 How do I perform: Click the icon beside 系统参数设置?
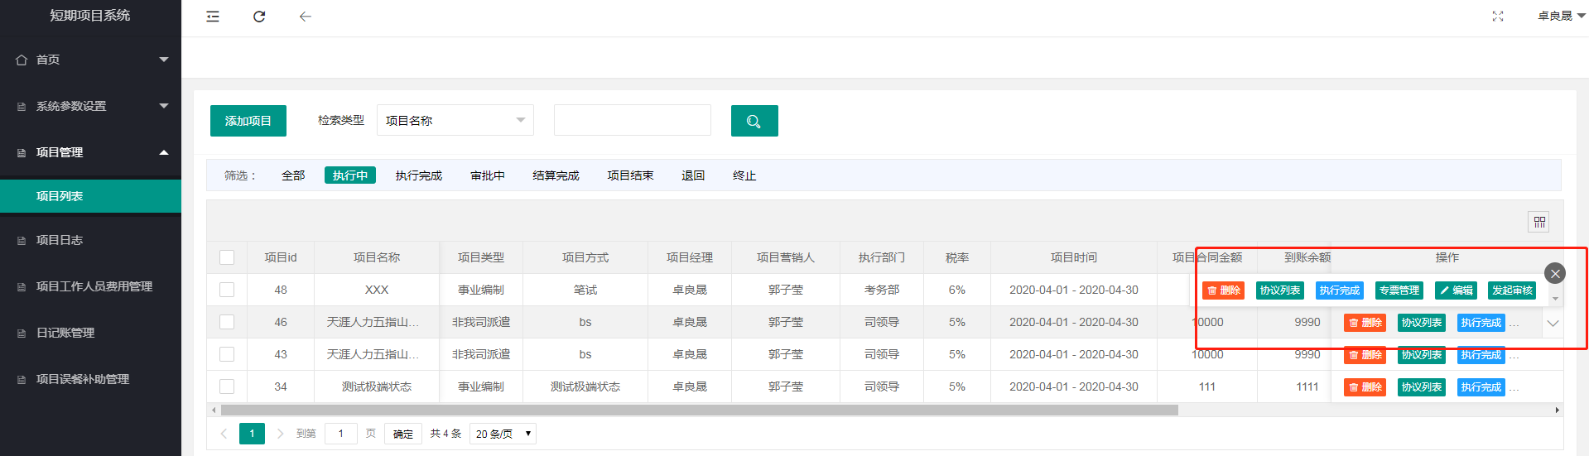coord(22,106)
